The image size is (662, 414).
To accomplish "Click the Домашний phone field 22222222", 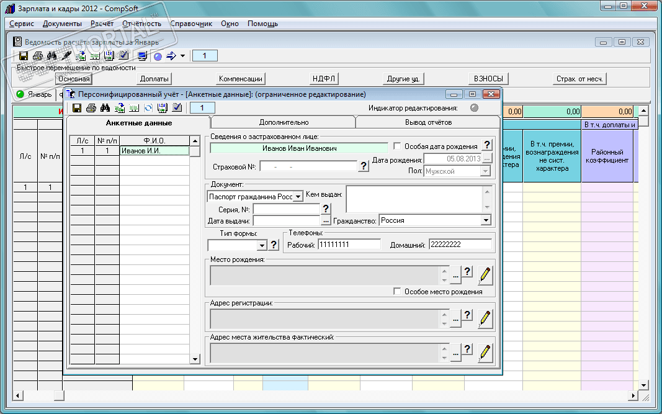I will [x=460, y=245].
